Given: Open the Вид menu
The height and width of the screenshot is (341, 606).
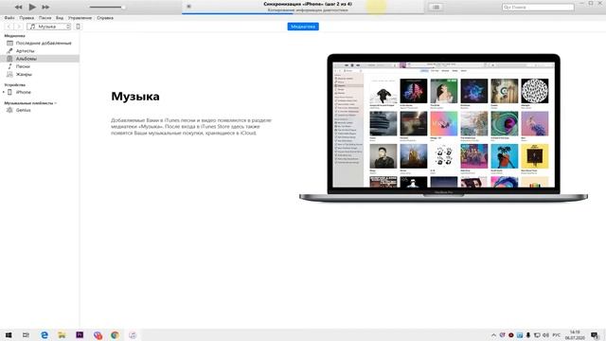Looking at the screenshot, I should tap(60, 18).
